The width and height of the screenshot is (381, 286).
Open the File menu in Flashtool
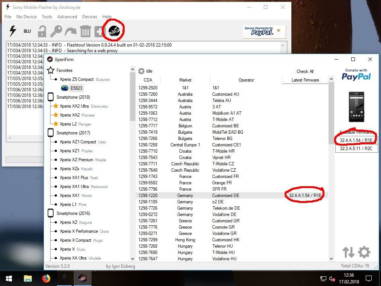tap(8, 16)
